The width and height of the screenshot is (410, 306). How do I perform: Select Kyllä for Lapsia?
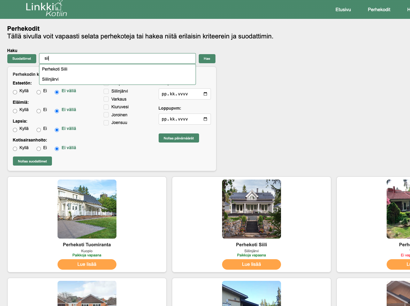pos(15,130)
